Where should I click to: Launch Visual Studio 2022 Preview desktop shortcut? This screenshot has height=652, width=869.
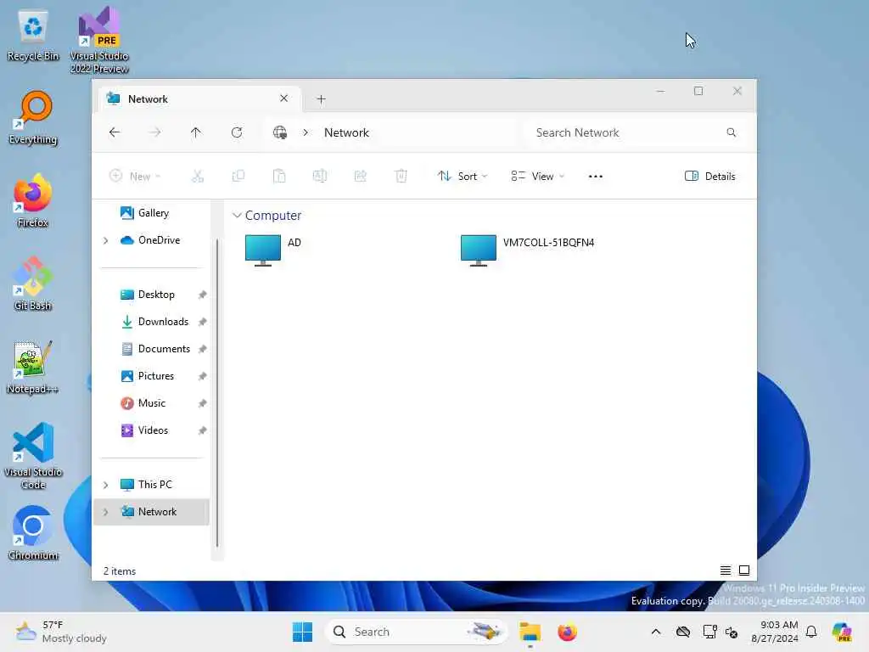pyautogui.click(x=99, y=41)
